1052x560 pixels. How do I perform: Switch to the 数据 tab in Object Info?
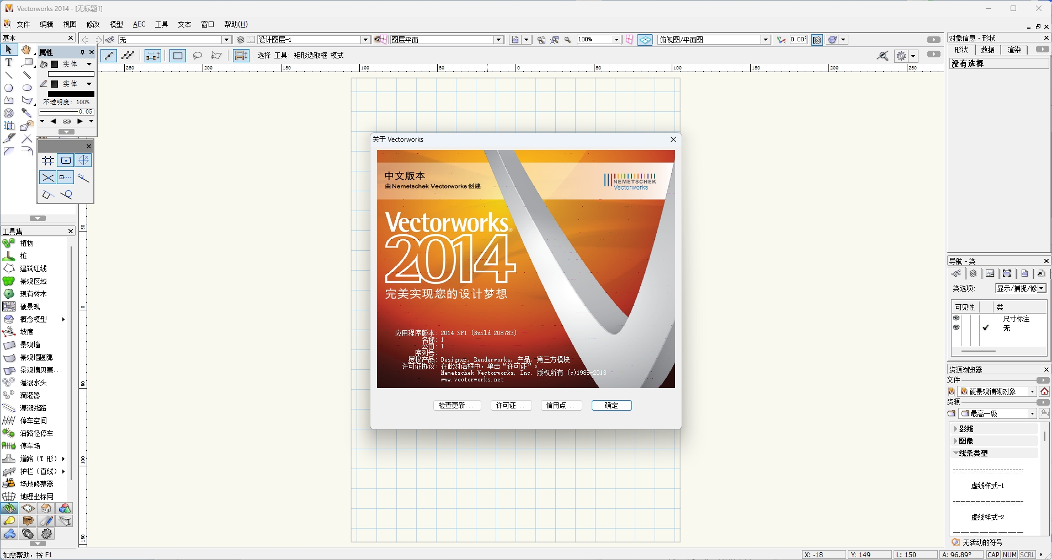tap(989, 50)
